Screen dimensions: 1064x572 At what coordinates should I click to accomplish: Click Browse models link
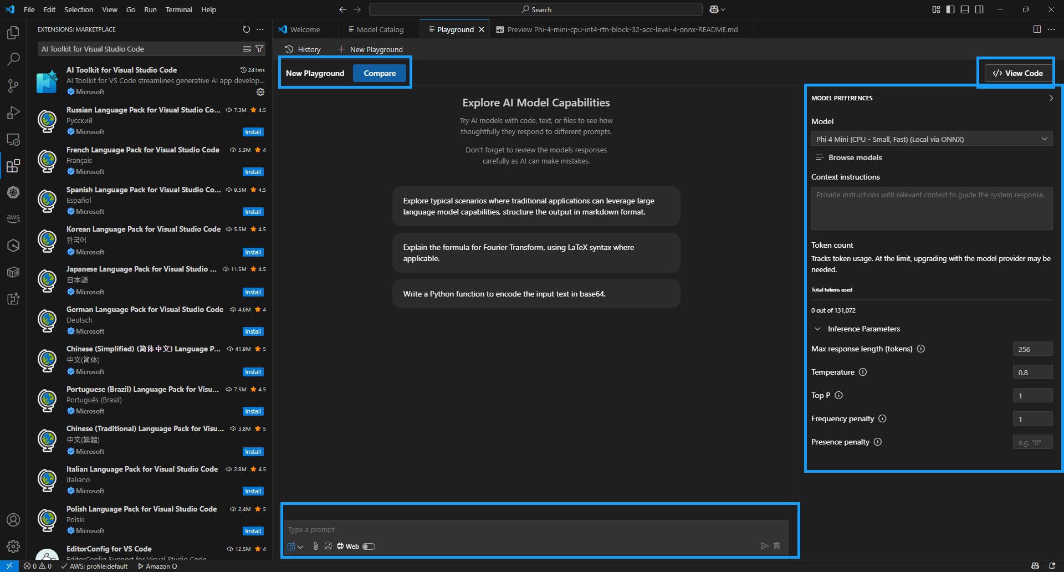[x=849, y=157]
